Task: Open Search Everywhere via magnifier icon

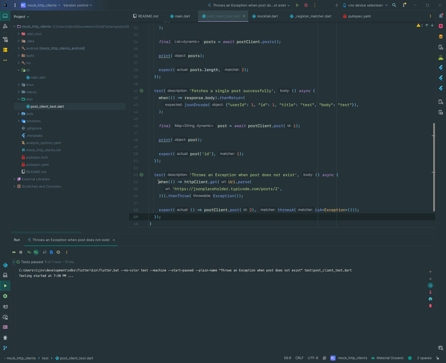Action: [x=394, y=5]
